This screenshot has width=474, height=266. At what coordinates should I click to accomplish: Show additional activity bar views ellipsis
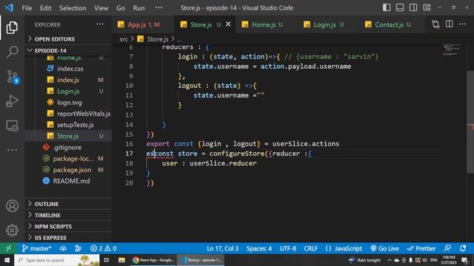pyautogui.click(x=12, y=150)
